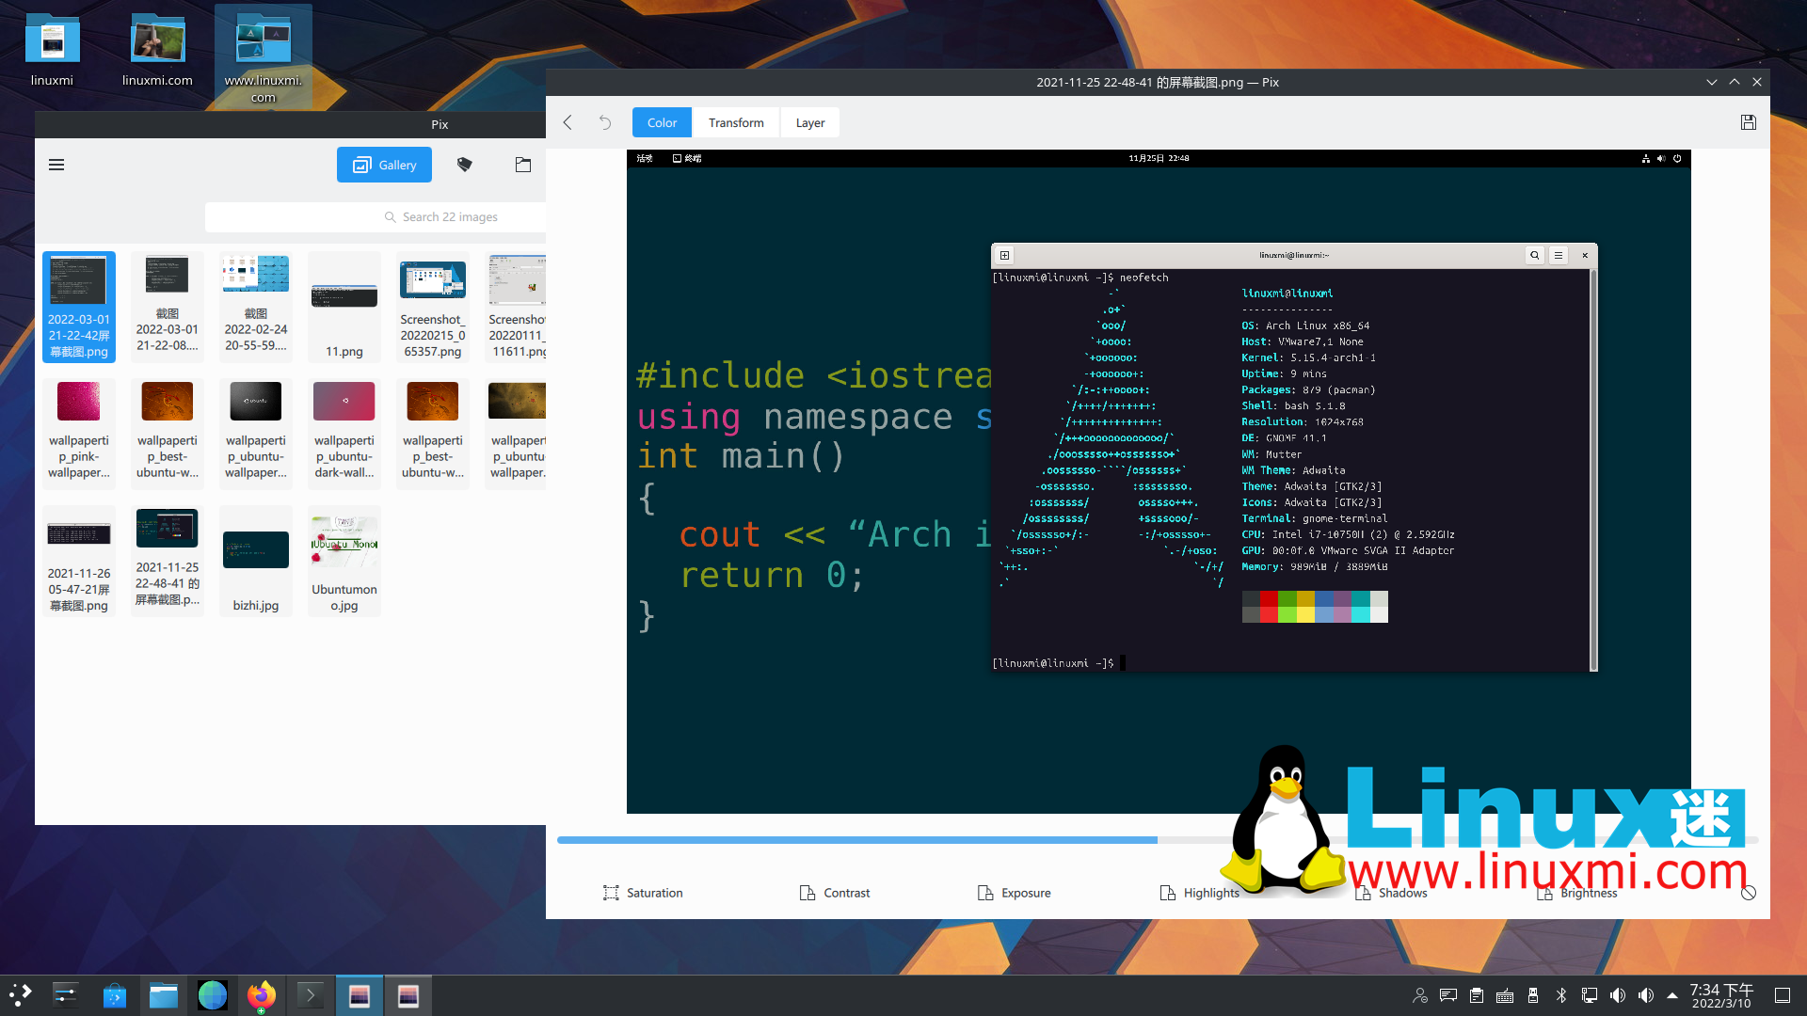Image resolution: width=1807 pixels, height=1016 pixels.
Task: Open the 截图 2022-03-01 21-22-08 thumbnail
Action: coord(168,307)
